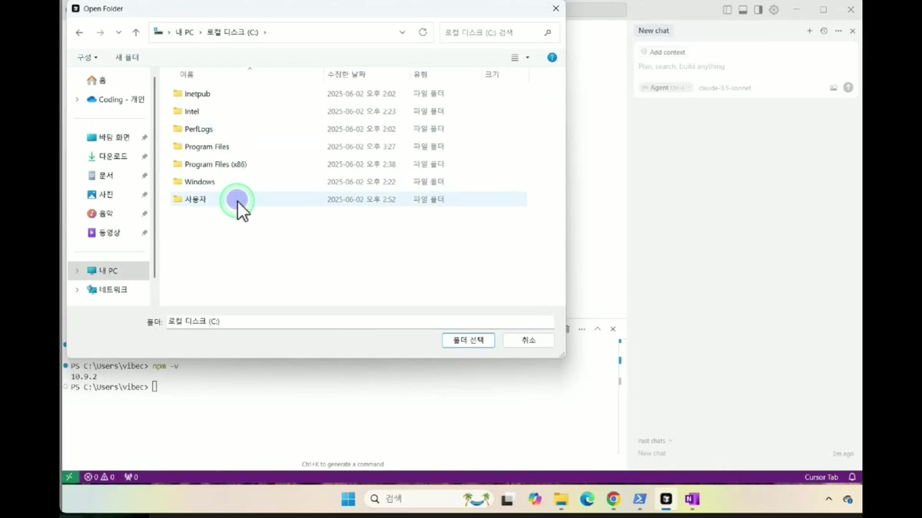
Task: Refresh the folder listing
Action: 423,32
